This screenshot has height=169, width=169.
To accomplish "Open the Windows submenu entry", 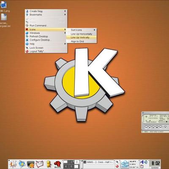I will pos(46,33).
